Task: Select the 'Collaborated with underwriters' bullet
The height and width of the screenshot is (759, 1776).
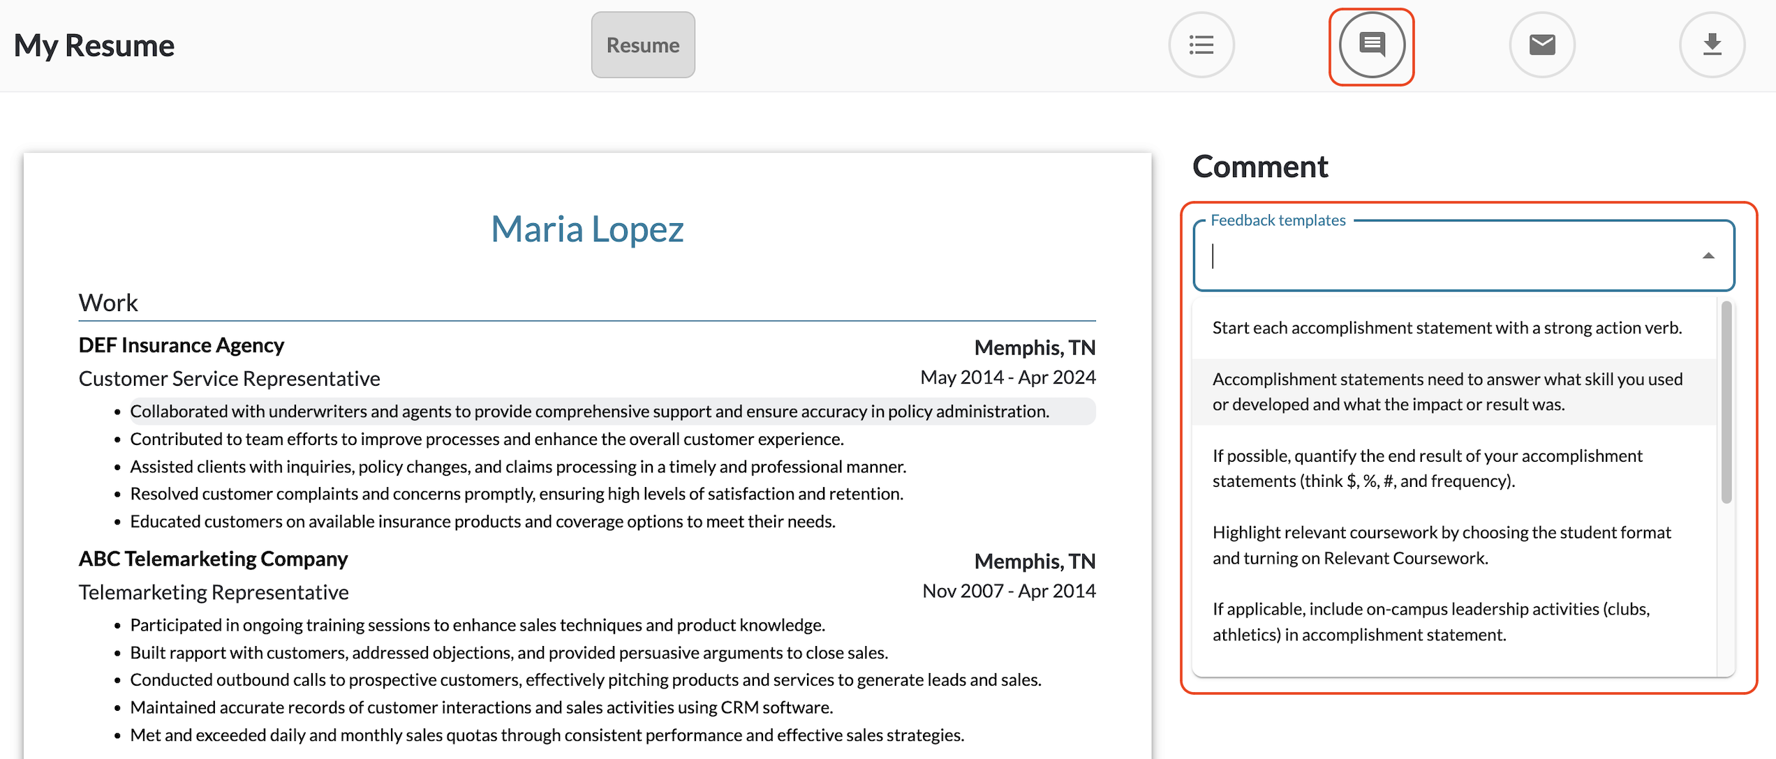Action: [589, 412]
